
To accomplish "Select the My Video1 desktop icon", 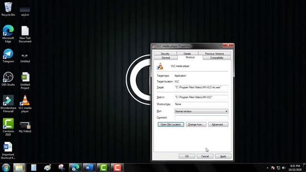I will [25, 127].
